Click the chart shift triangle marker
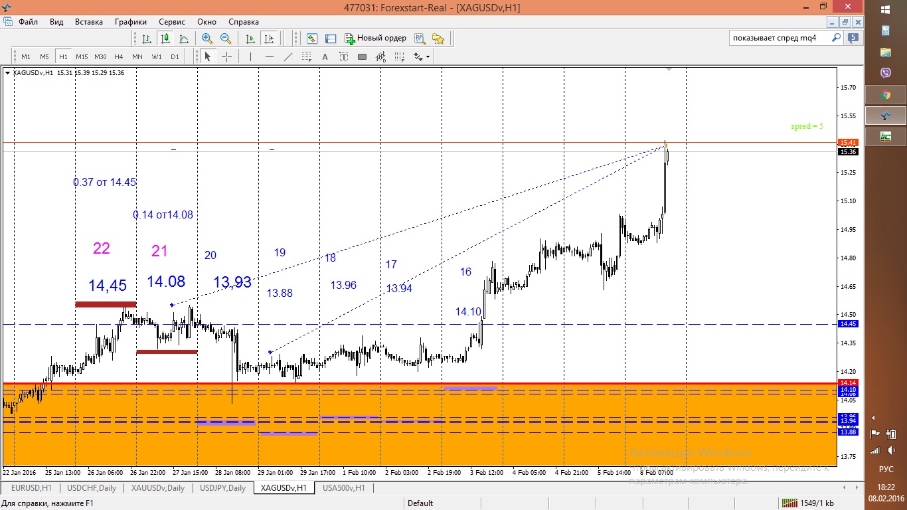Screen dimensions: 907x510 tap(669, 68)
